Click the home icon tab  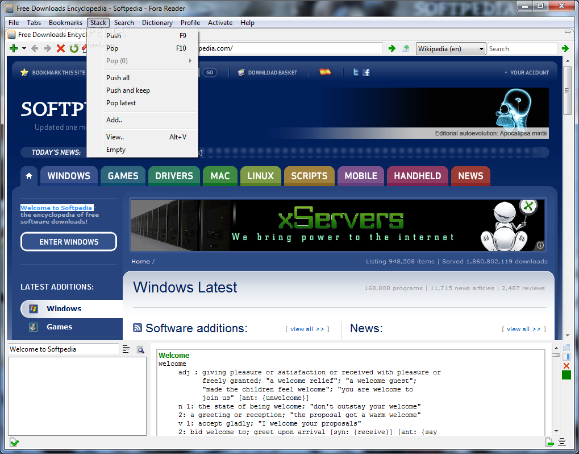(x=29, y=176)
